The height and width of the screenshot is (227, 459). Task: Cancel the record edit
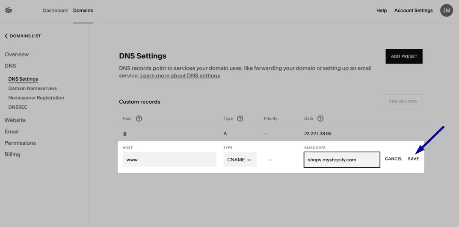click(x=394, y=159)
